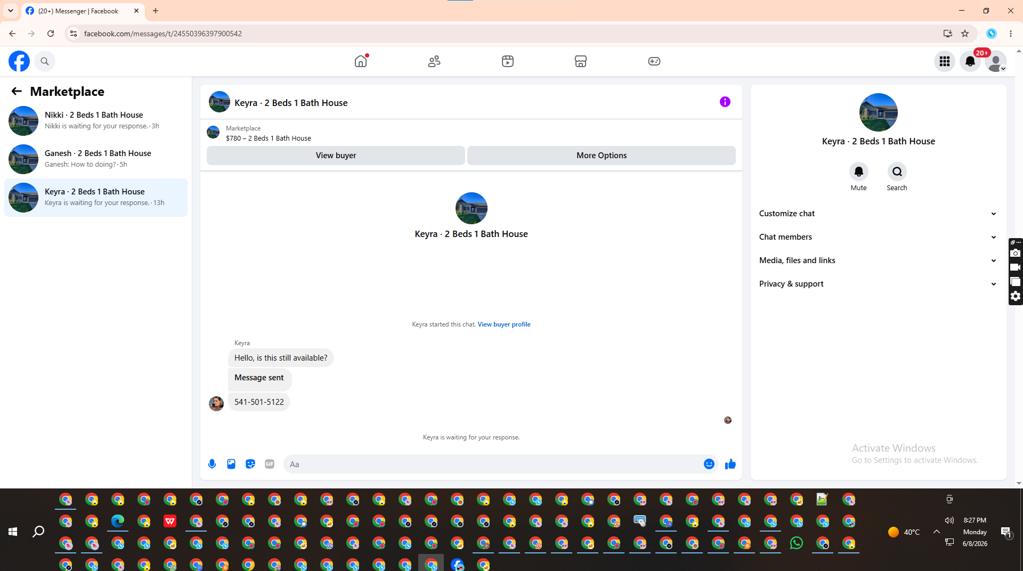Click the 40°C weather widget in taskbar

point(904,532)
